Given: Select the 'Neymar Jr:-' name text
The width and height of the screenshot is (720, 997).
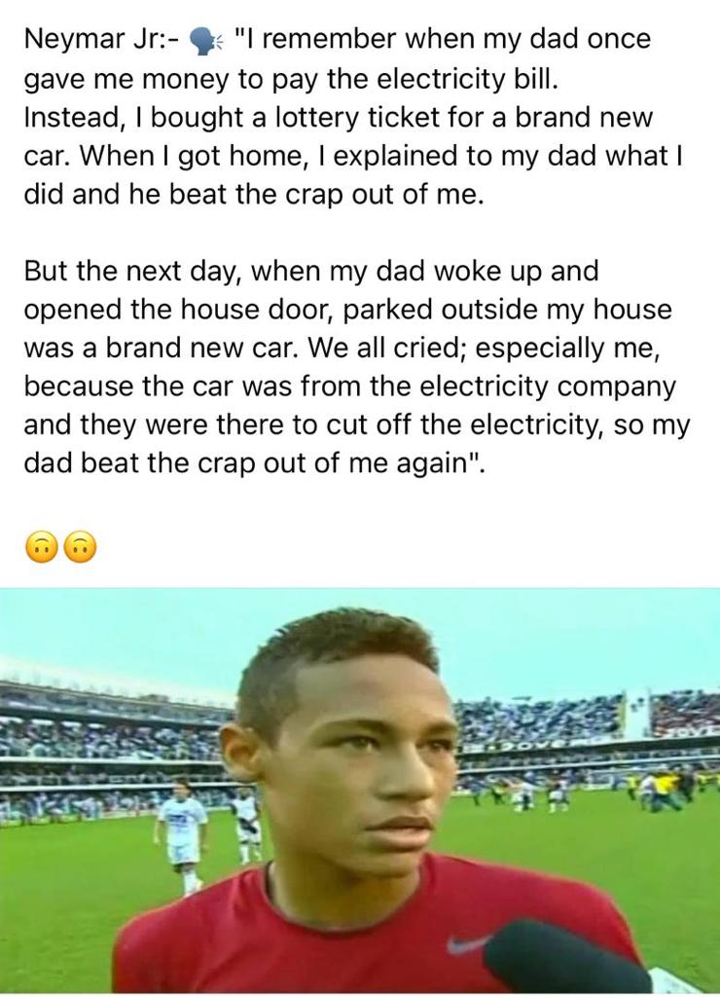Looking at the screenshot, I should click(x=102, y=40).
